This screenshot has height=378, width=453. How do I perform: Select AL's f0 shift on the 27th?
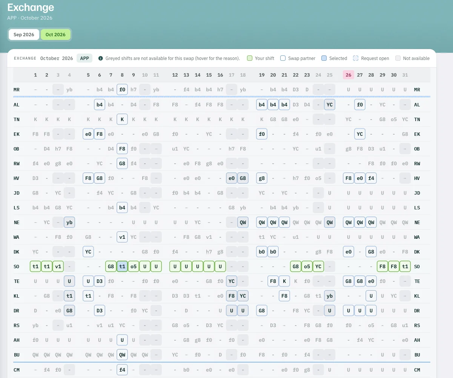click(x=360, y=104)
